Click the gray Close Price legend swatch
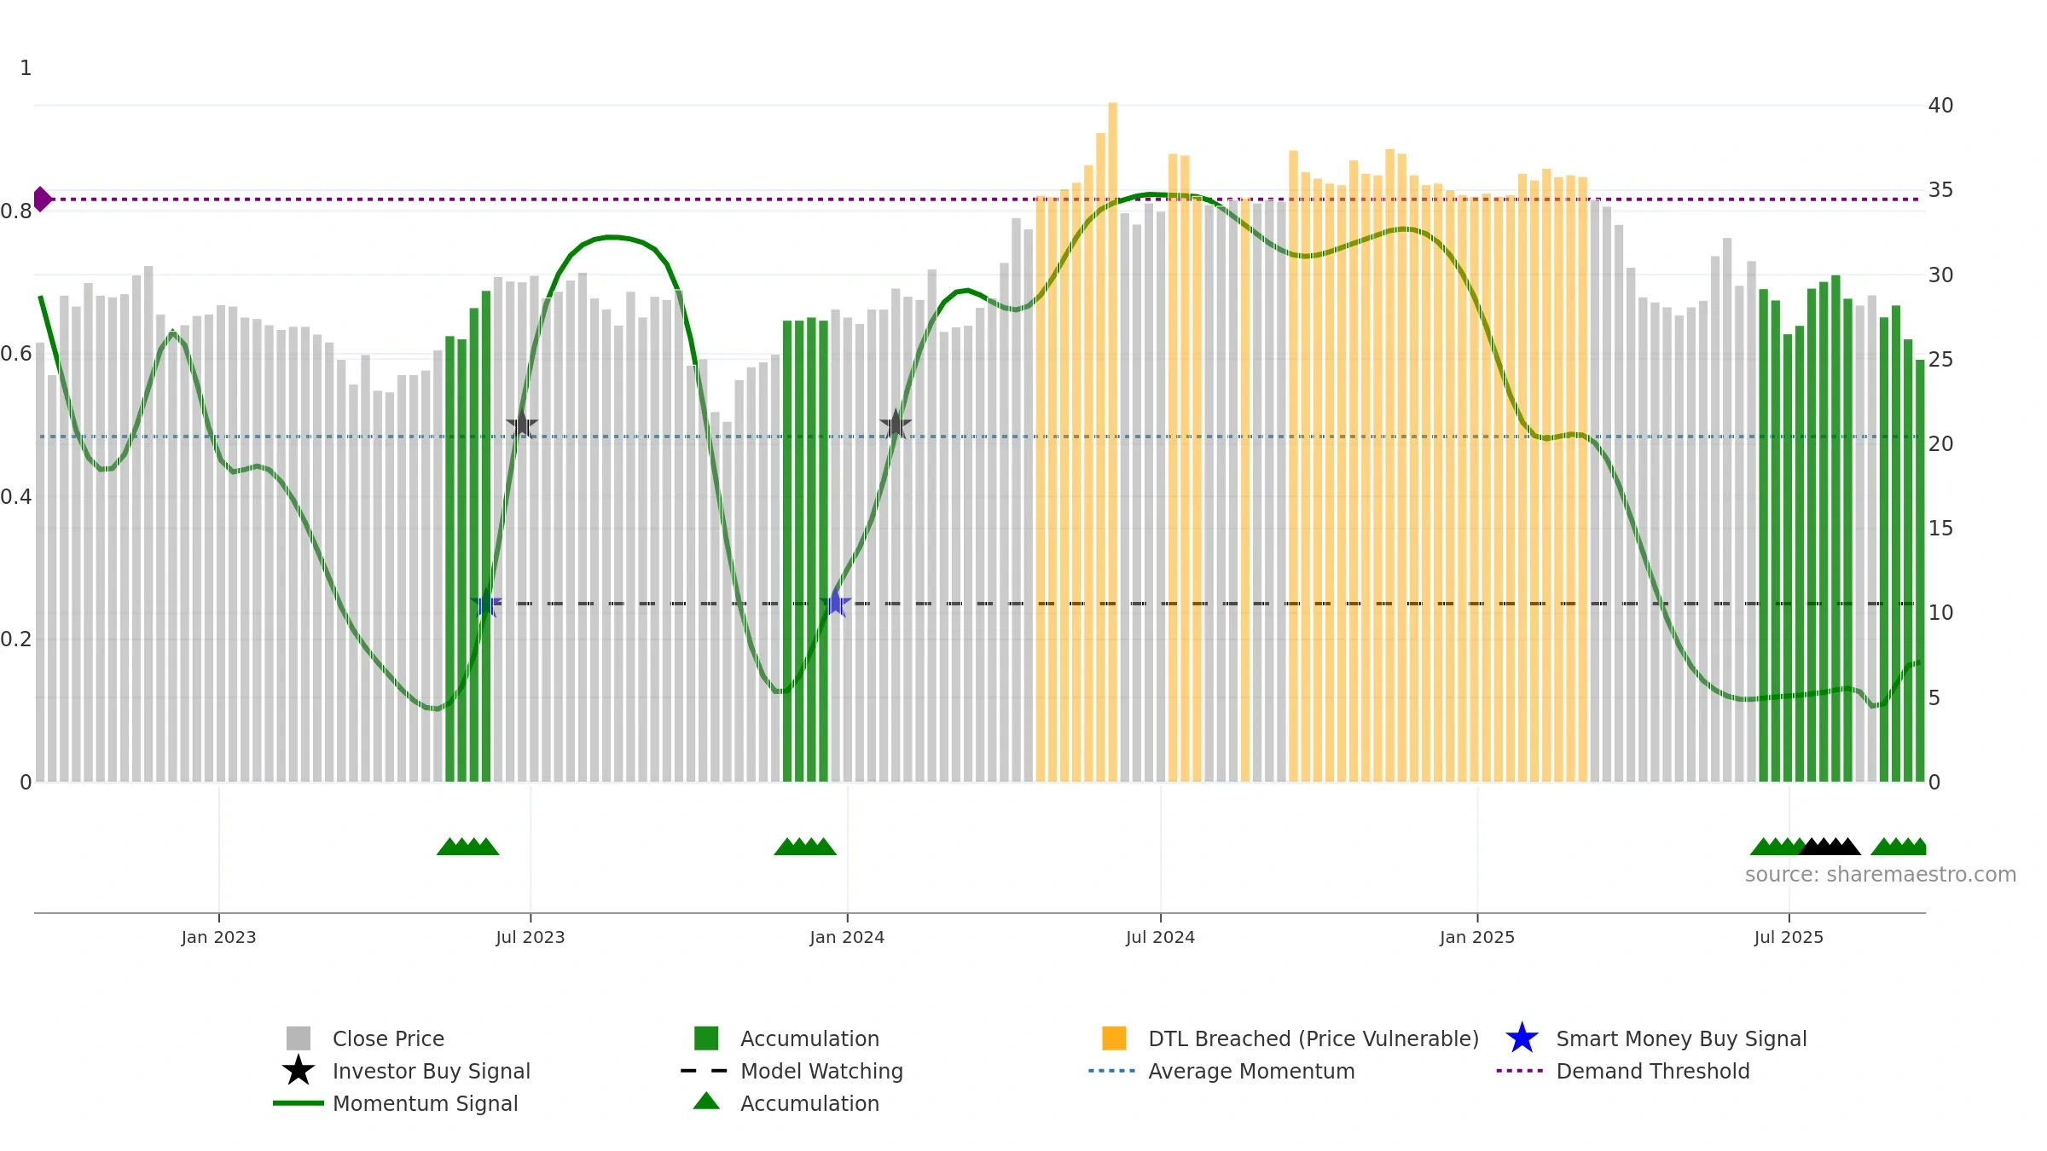 (299, 1038)
